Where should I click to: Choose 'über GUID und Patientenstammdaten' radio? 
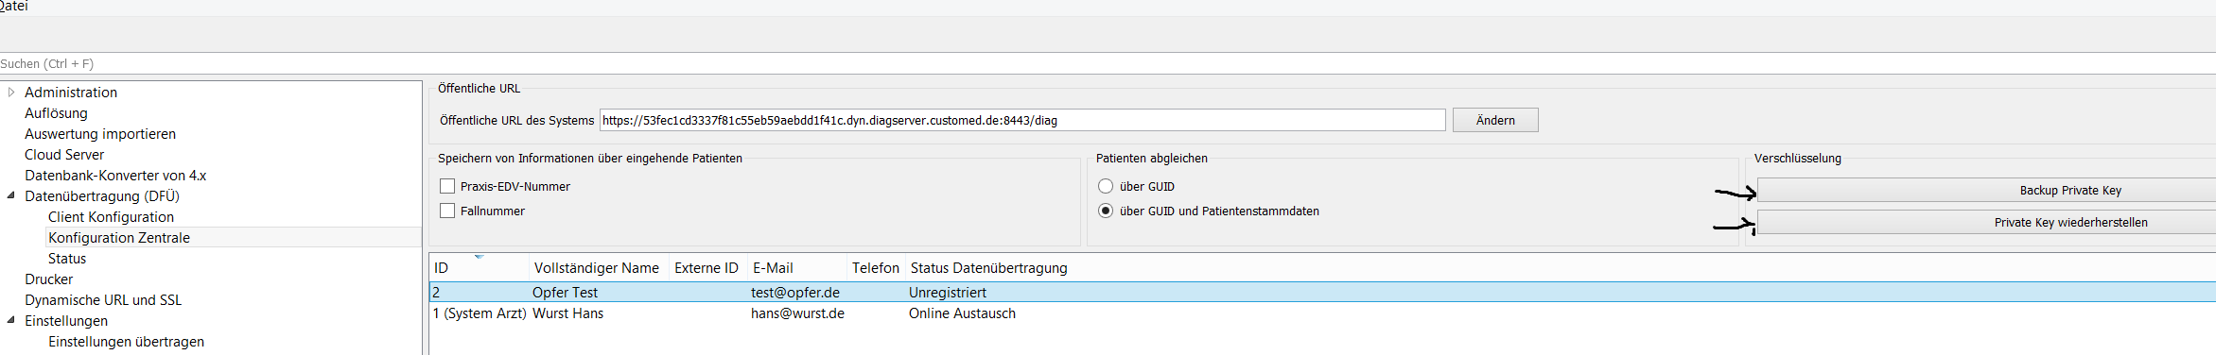[1105, 211]
